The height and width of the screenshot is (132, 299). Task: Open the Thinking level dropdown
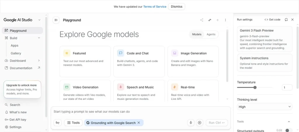pyautogui.click(x=265, y=107)
